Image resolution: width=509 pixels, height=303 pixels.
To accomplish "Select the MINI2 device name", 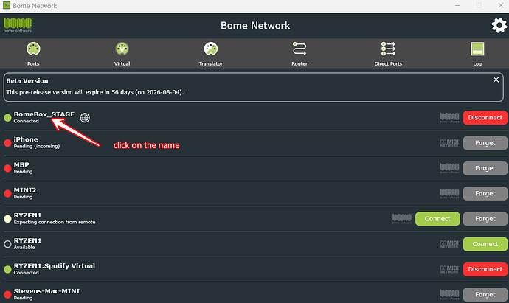I will pos(25,190).
